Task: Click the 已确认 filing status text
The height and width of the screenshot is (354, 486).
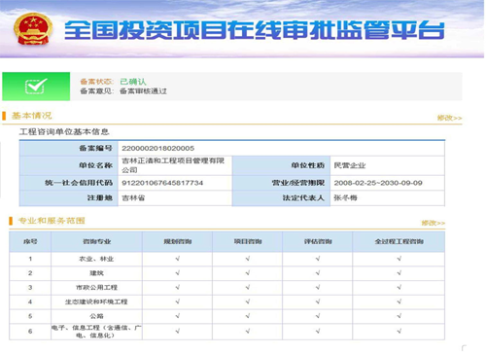Action: (x=133, y=82)
